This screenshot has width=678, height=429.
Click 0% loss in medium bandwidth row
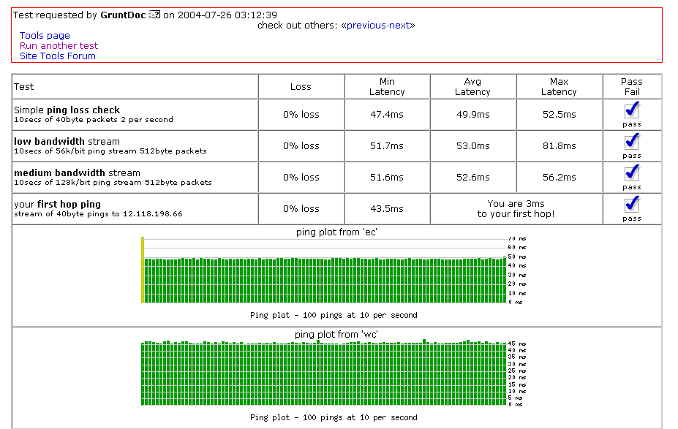coord(301,178)
